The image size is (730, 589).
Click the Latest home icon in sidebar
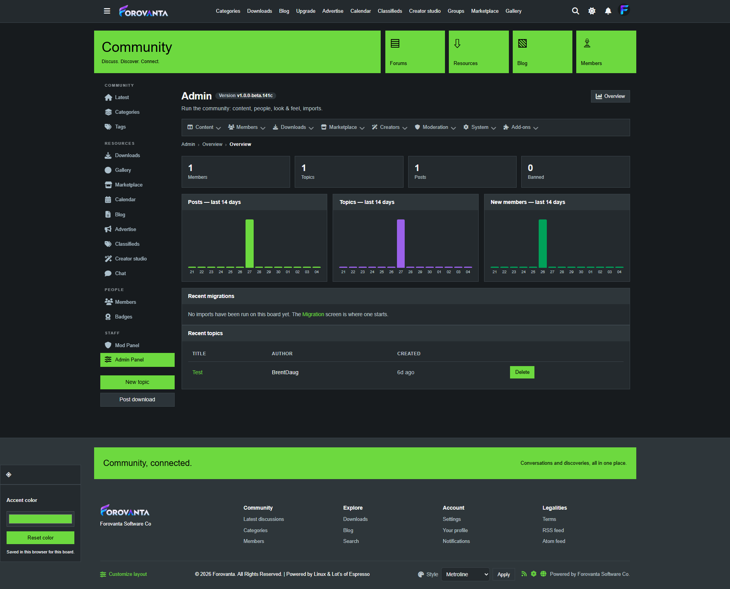(x=108, y=98)
